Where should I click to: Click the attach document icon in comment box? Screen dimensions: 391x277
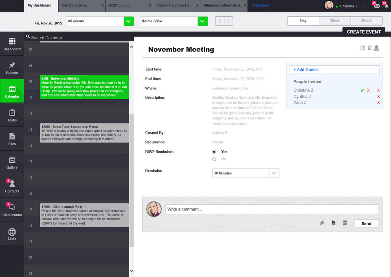pos(334,223)
